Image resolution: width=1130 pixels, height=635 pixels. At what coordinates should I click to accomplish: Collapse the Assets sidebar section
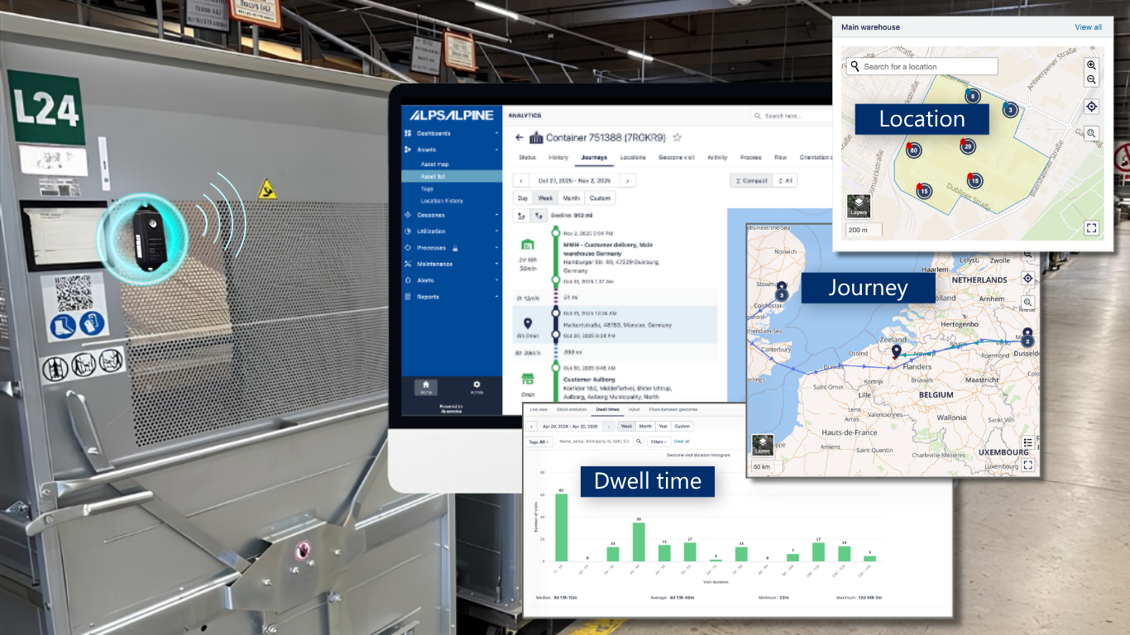(452, 150)
